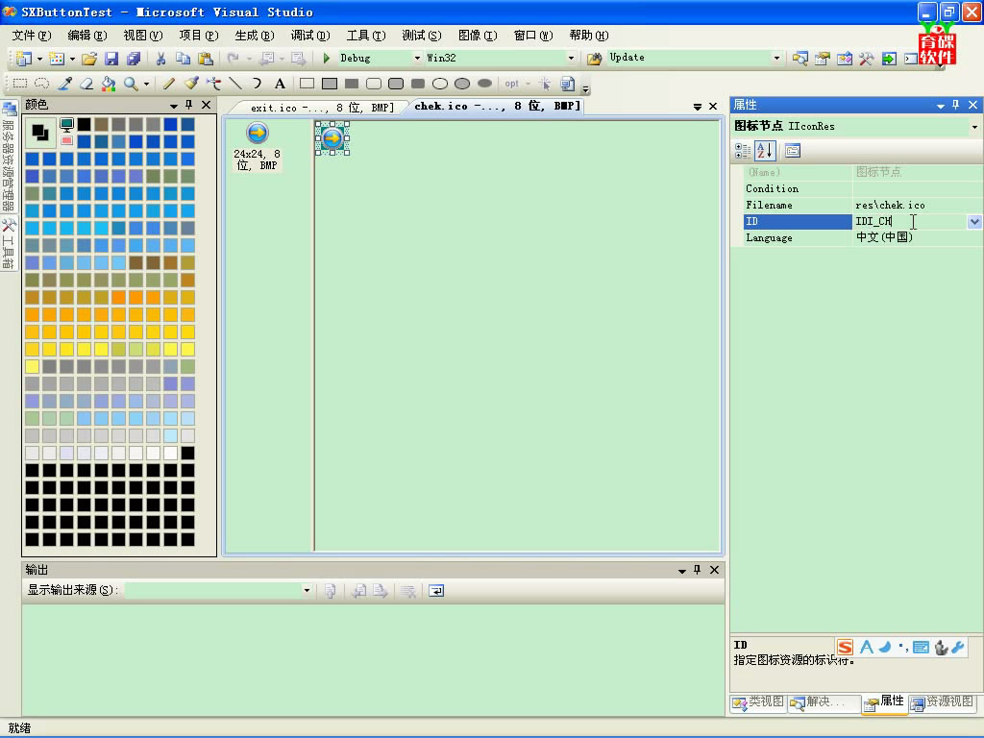Toggle word wrap in Output panel
Viewport: 984px width, 738px height.
(x=436, y=591)
